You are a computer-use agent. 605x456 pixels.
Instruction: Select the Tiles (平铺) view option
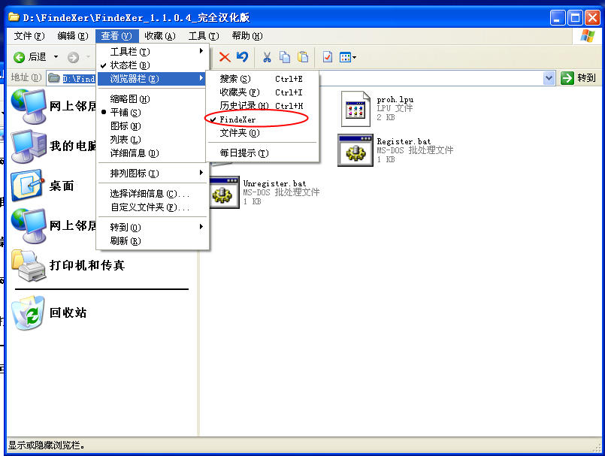click(153, 113)
